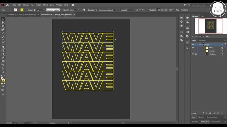Viewport: 227px width, 127px height.
Task: Select the Zoom tool
Action: (x=3, y=72)
